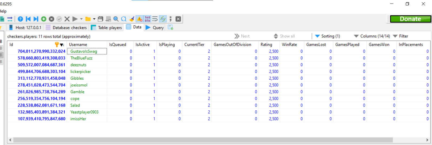The height and width of the screenshot is (145, 432).
Task: Save with the floppy disk icon
Action: 100,19
